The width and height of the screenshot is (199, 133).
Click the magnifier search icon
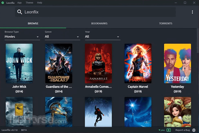(x=19, y=12)
